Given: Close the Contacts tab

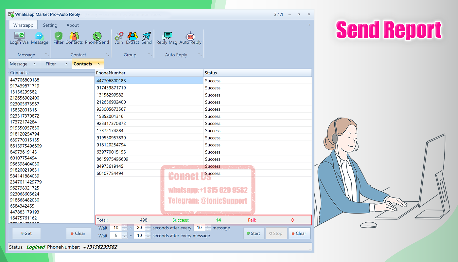Looking at the screenshot, I should [x=98, y=64].
